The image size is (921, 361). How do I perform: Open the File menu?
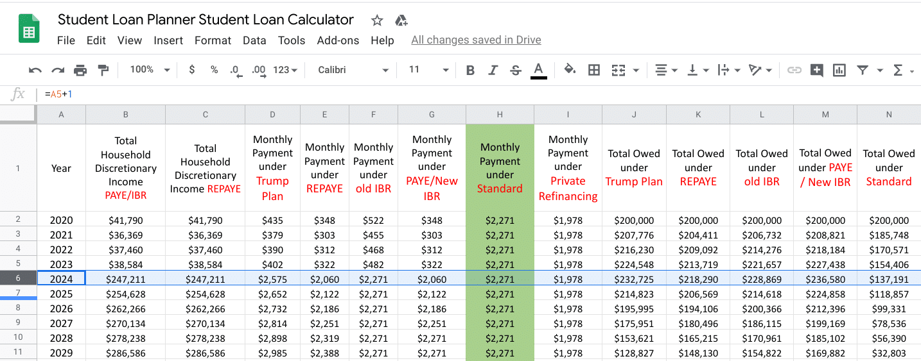66,40
